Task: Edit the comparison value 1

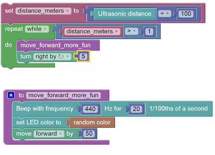Action: click(x=149, y=32)
